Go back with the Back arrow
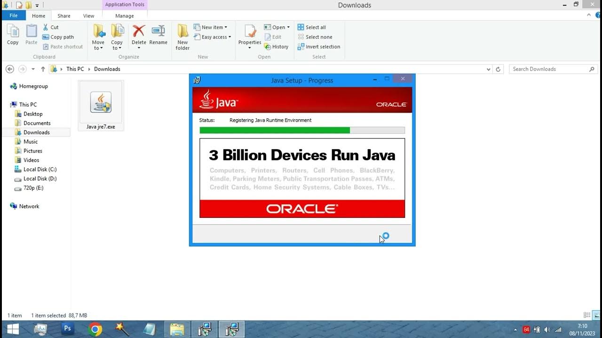The width and height of the screenshot is (602, 338). [x=9, y=69]
